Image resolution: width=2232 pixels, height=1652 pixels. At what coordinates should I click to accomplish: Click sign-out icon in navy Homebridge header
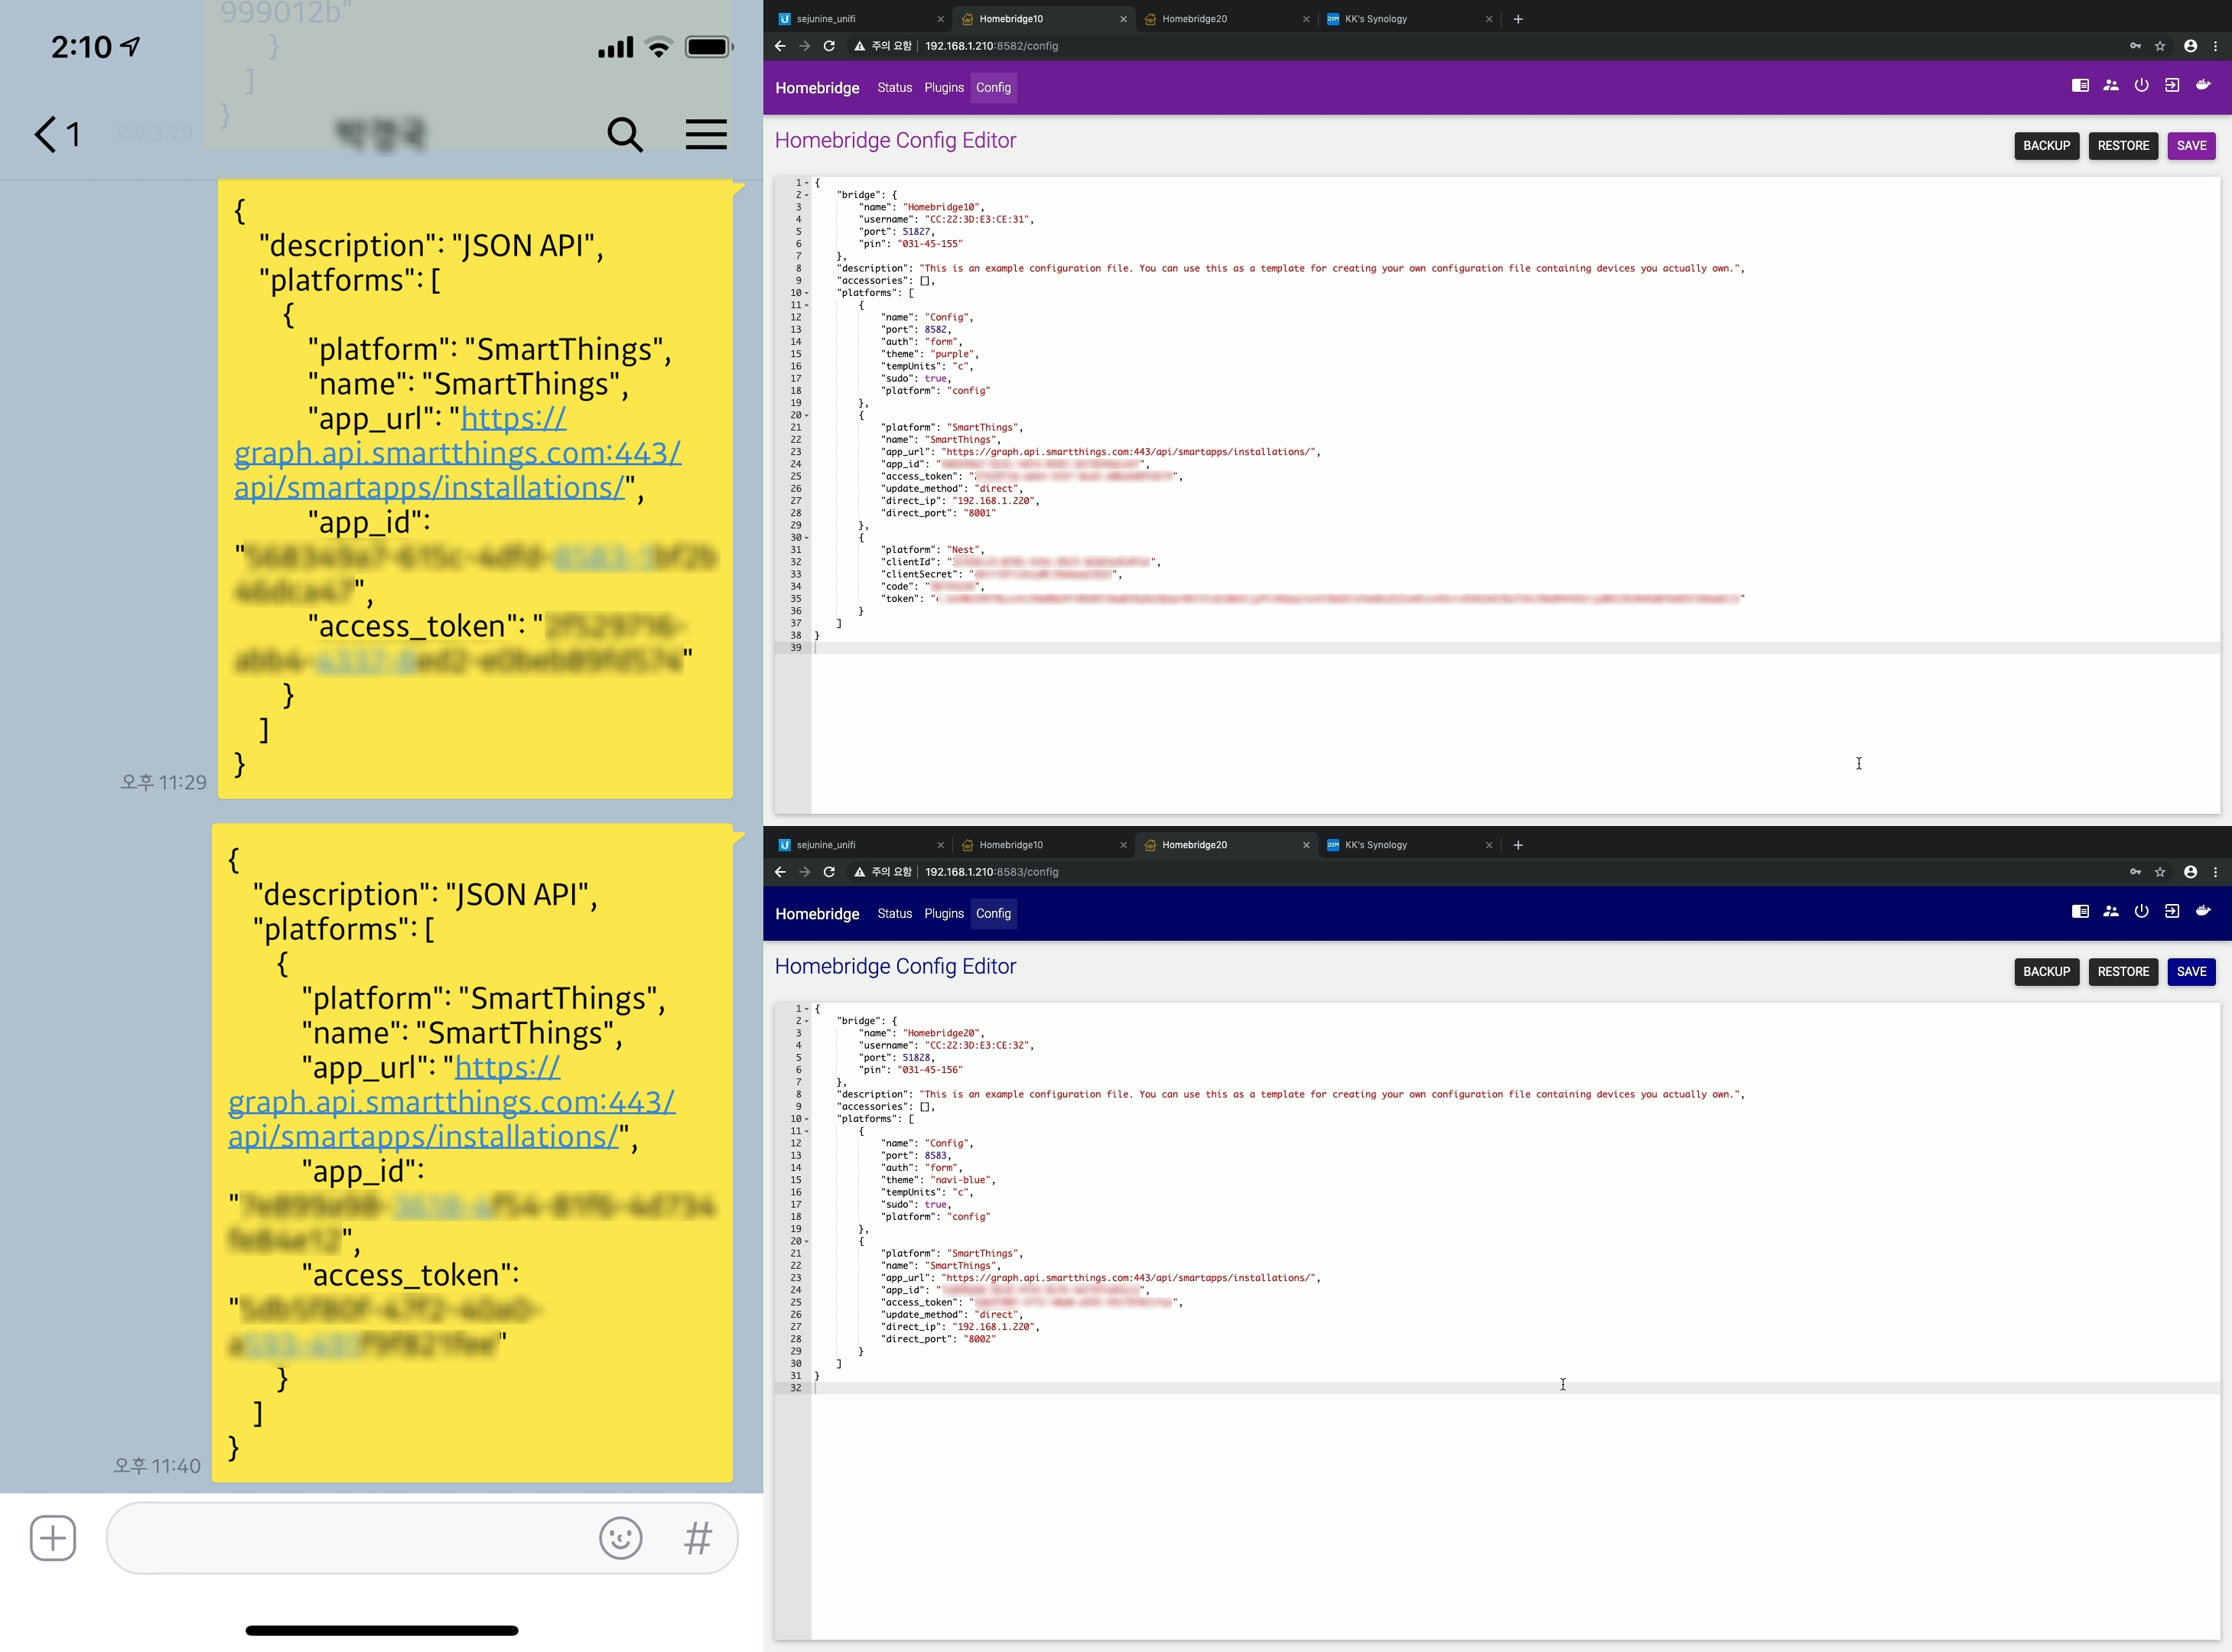tap(2172, 912)
